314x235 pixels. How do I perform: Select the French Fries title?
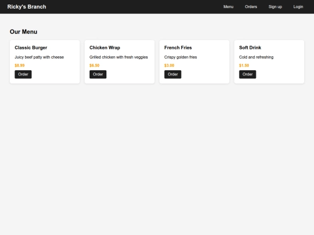[178, 48]
